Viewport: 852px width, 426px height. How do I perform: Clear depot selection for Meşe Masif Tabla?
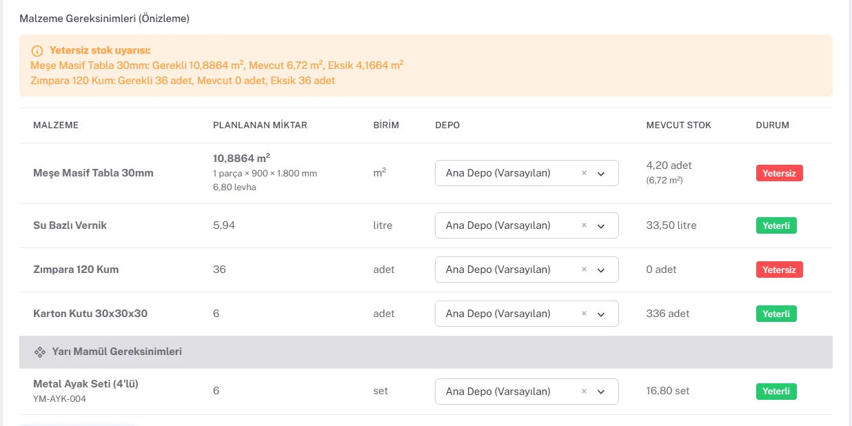point(584,173)
